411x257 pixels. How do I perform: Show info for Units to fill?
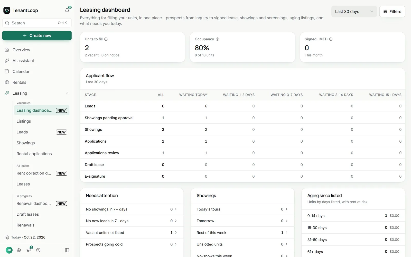[x=106, y=39]
